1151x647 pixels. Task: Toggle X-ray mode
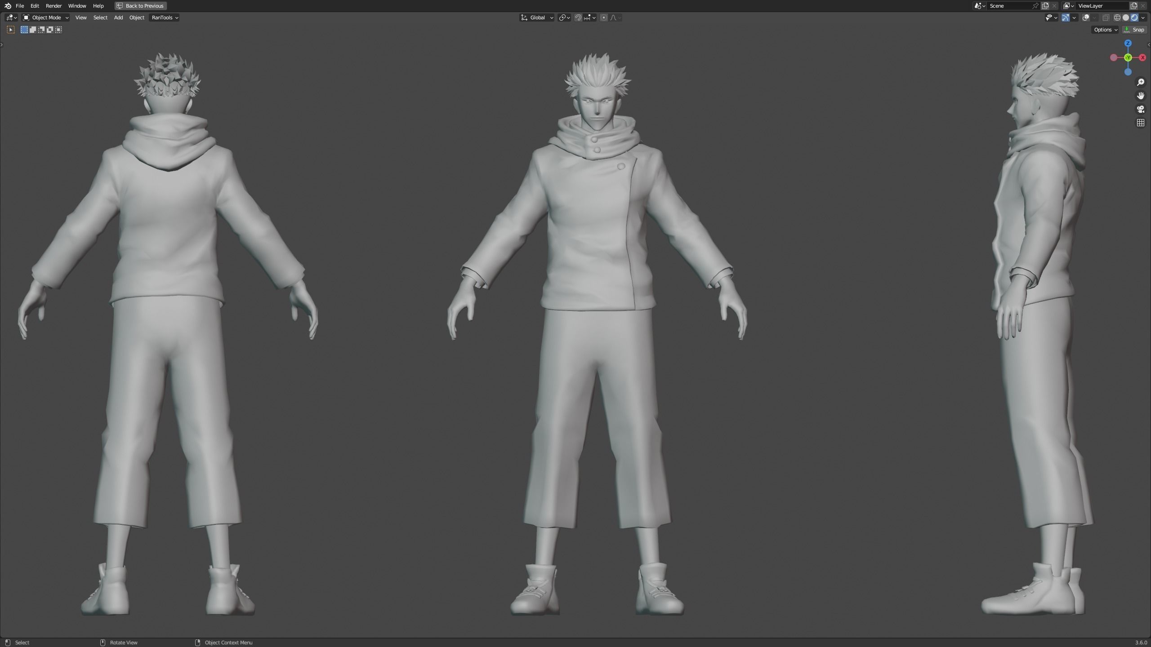(1106, 18)
